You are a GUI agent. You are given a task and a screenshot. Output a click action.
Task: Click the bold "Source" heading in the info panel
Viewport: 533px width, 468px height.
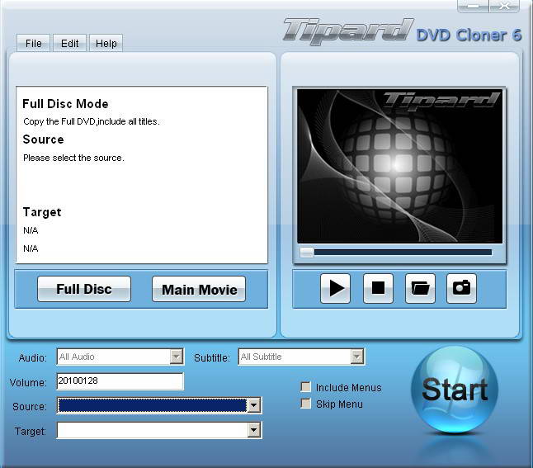[43, 139]
